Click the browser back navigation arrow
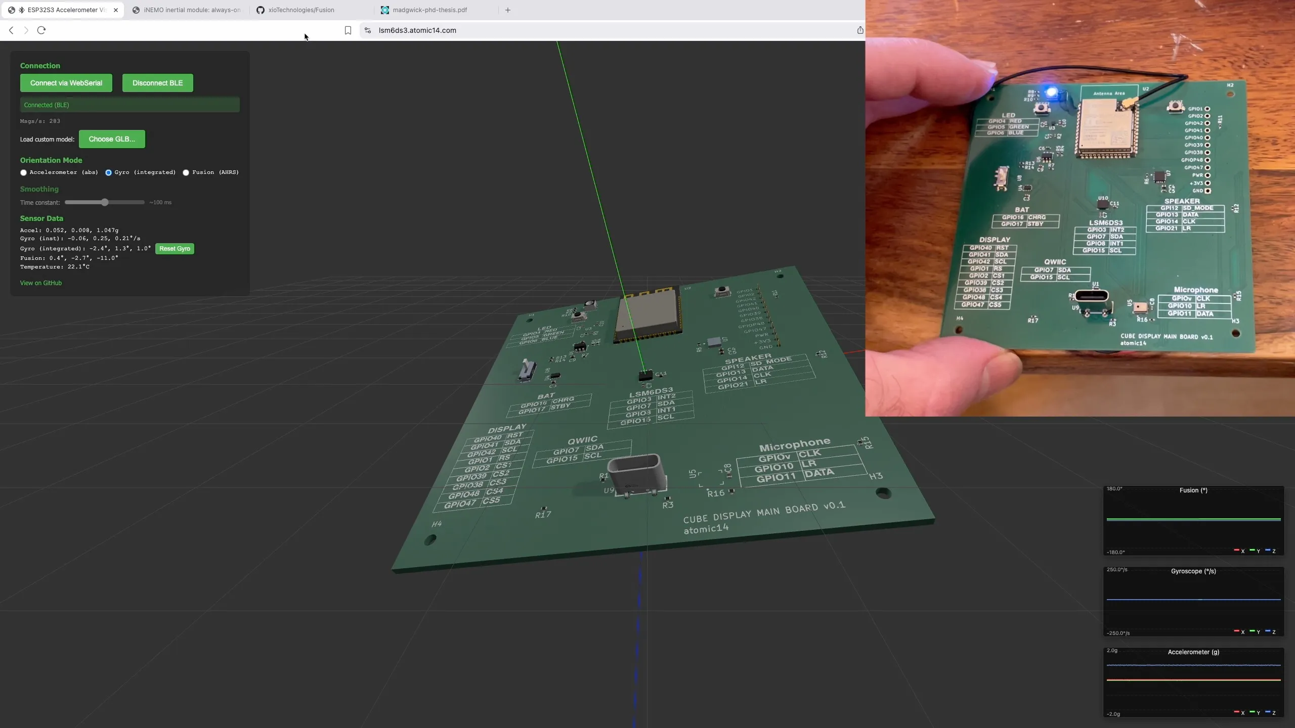 click(x=11, y=30)
